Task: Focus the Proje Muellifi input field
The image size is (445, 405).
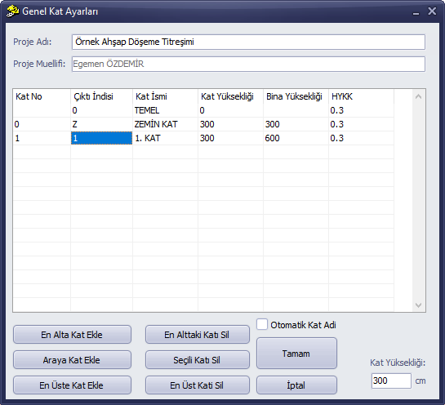Action: pyautogui.click(x=248, y=65)
